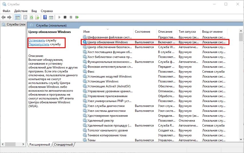Select Управление уровнями хранилища service name
Viewport: 244px width, 153px height.
(x=110, y=91)
